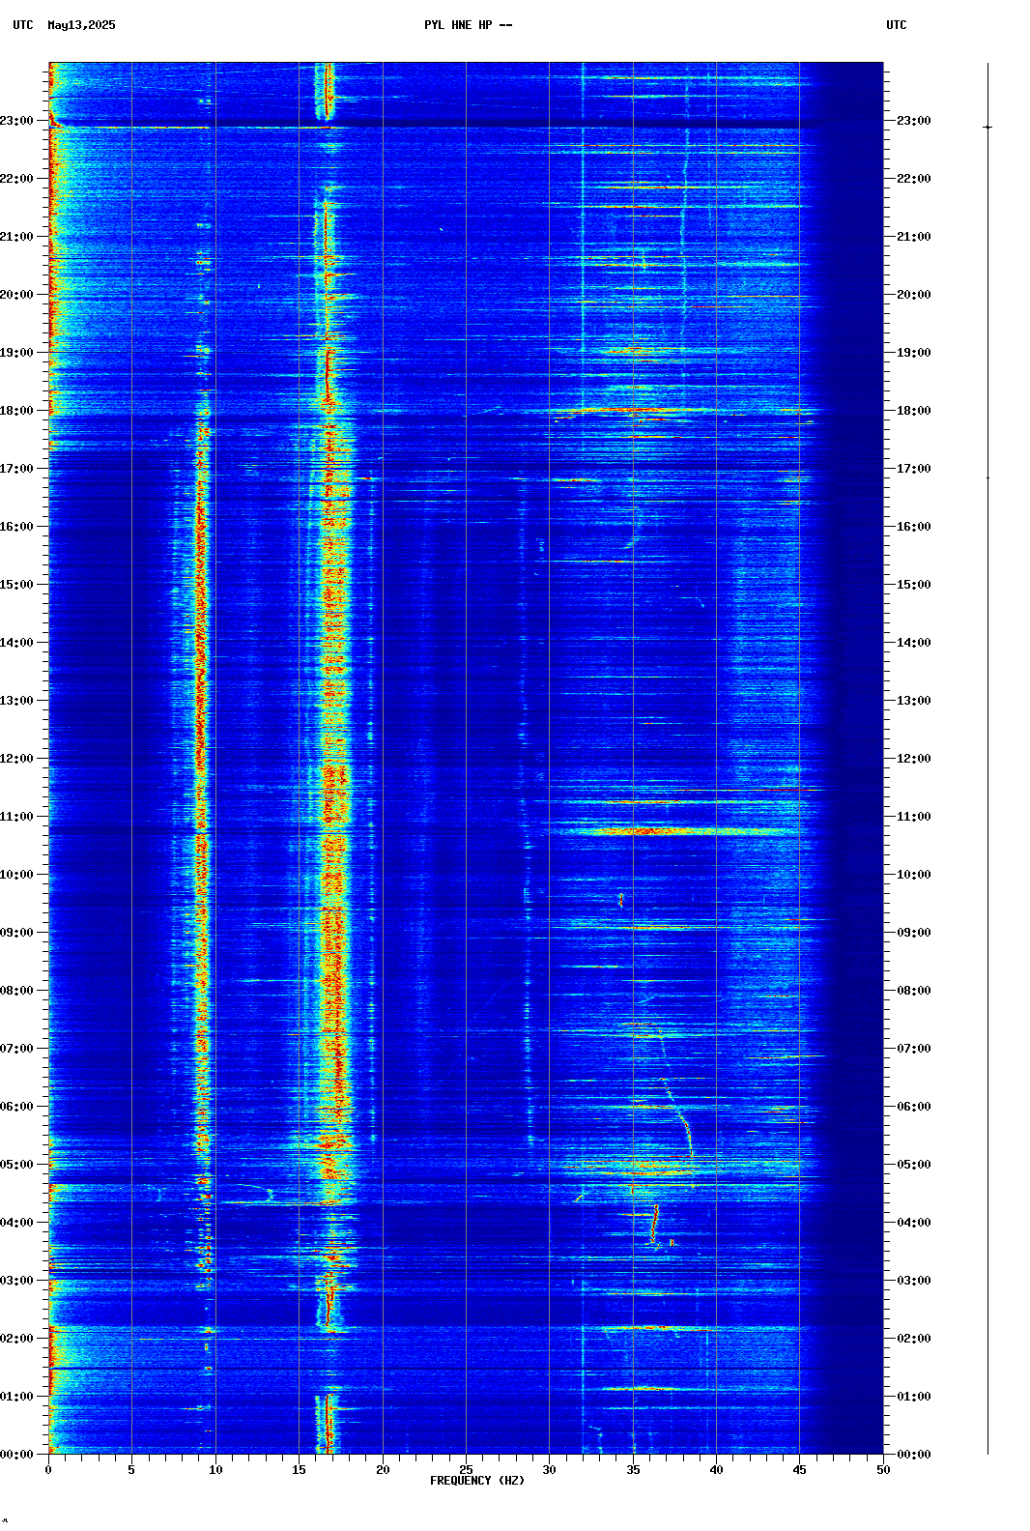Select 21:00 on the left time axis
The width and height of the screenshot is (1030, 1531).
17,237
